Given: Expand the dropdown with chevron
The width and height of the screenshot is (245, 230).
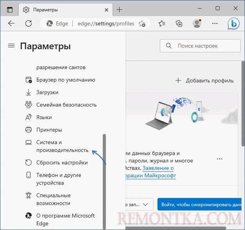Looking at the screenshot, I should (x=145, y=204).
